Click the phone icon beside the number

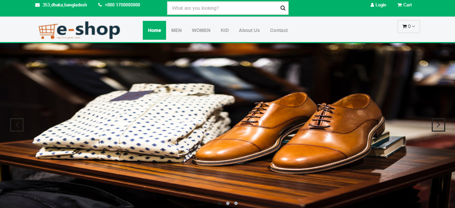point(100,5)
